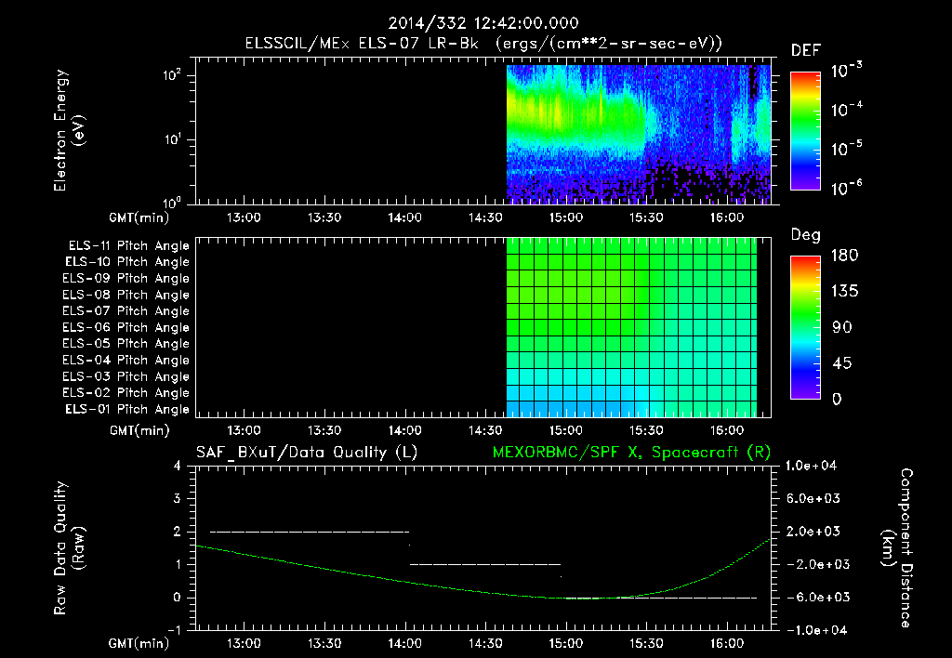
Task: Click the ELSSCIL/MEx ELS-07 LR-Bk plot title
Action: 483,44
